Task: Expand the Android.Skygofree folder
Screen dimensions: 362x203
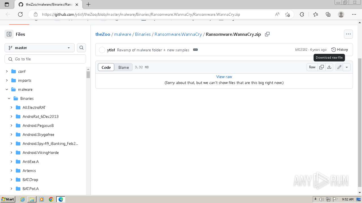Action: tap(11, 134)
